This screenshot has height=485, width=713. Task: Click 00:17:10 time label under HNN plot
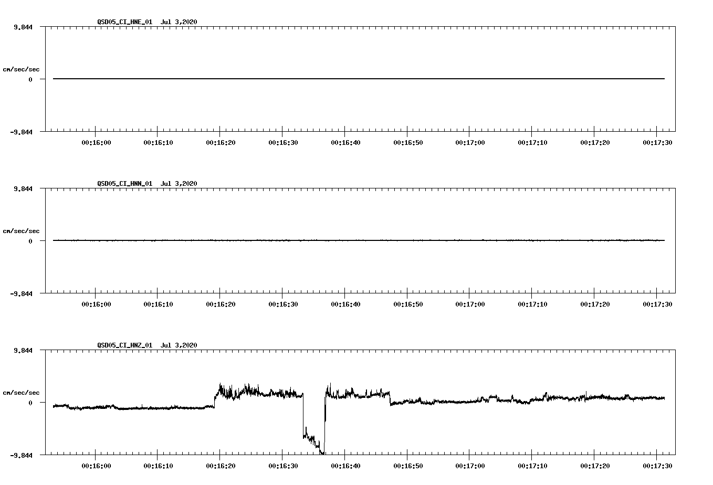click(532, 304)
